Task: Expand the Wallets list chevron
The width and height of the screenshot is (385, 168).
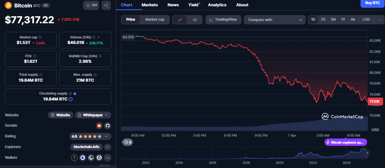Action: click(108, 158)
